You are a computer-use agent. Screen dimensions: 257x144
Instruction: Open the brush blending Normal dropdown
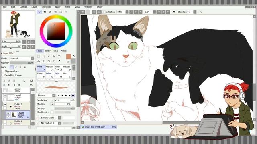(x=54, y=95)
